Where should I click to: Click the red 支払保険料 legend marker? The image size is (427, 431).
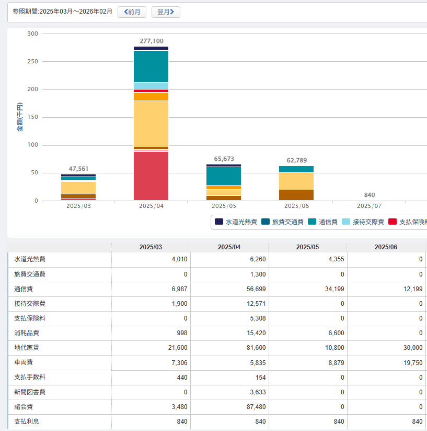click(393, 222)
